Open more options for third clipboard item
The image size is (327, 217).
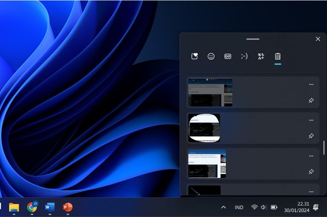311,156
